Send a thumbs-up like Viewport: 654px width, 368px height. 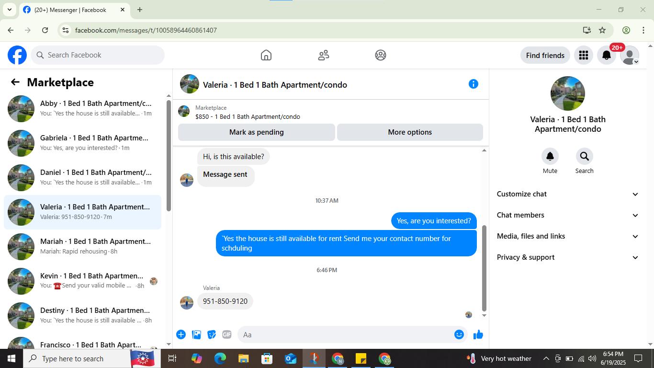tap(478, 334)
